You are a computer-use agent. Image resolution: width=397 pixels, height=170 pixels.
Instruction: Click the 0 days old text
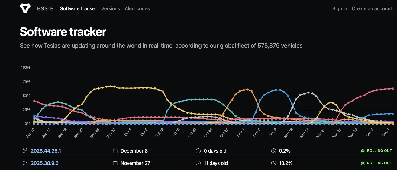tap(215, 151)
